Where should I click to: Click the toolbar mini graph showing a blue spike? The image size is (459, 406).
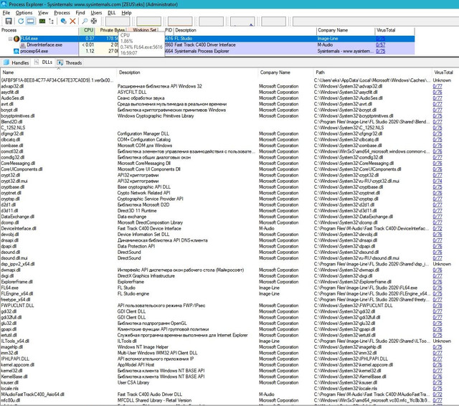[x=242, y=22]
